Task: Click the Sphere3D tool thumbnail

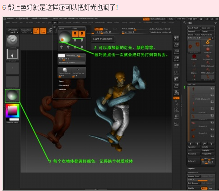Action: (x=208, y=50)
